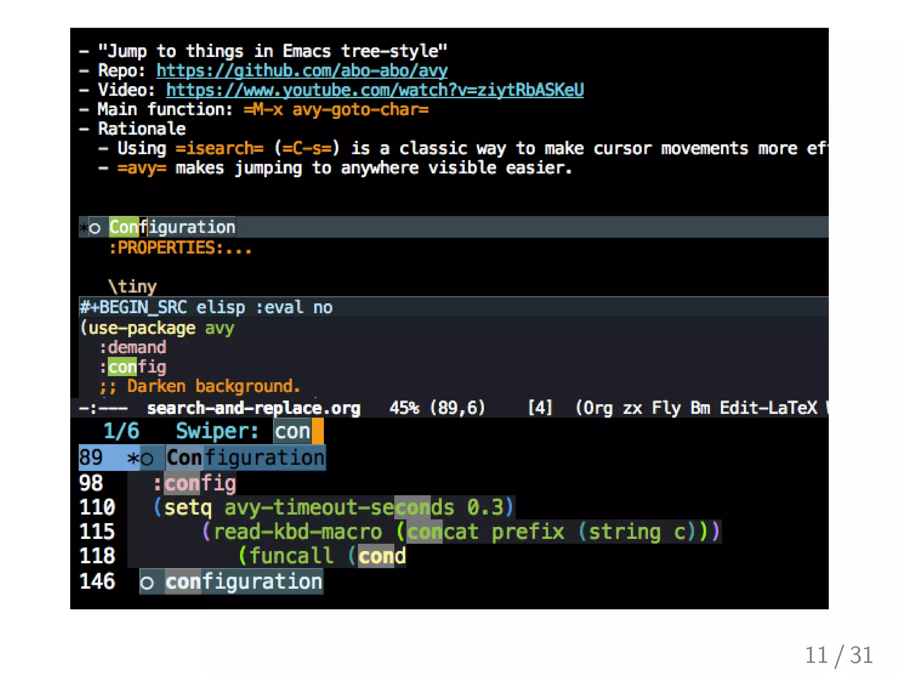Choose Swiper candidate read-kbd-macro line 115
The width and height of the screenshot is (899, 674).
(x=461, y=532)
